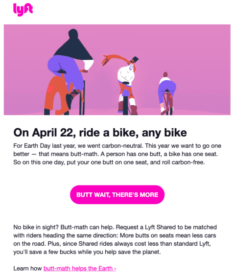235x278 pixels.
Task: Click the "On April 22, ride a bike" headline
Action: tap(100, 133)
